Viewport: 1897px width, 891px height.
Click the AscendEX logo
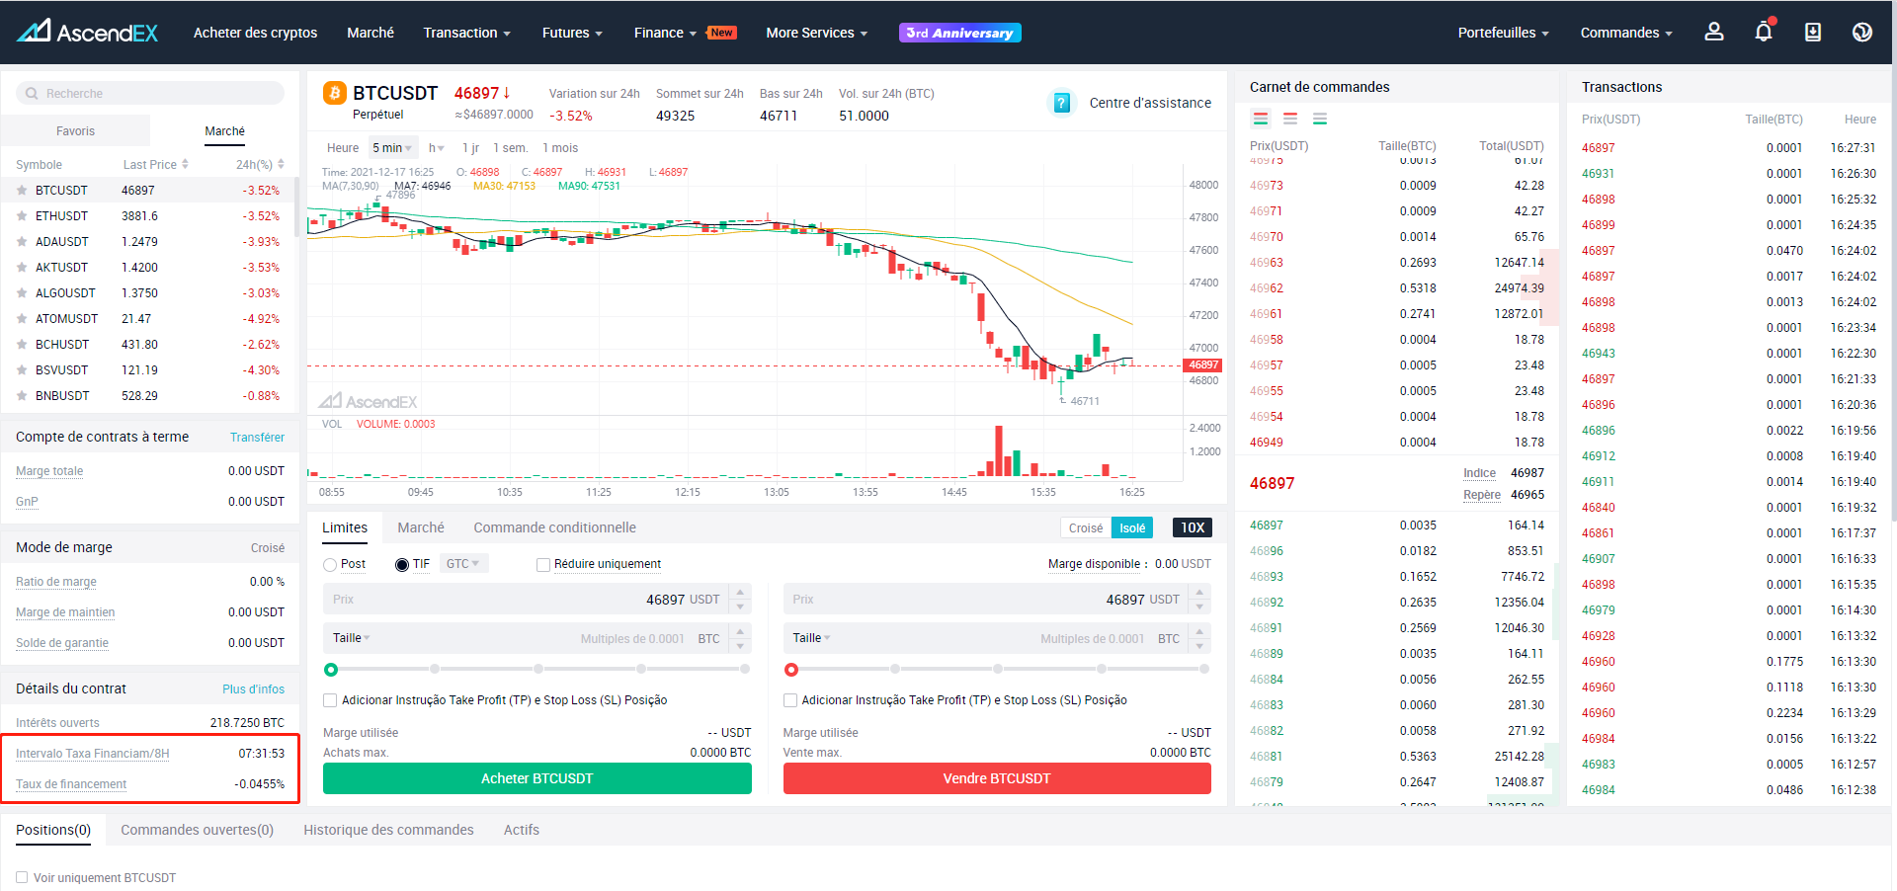point(87,32)
